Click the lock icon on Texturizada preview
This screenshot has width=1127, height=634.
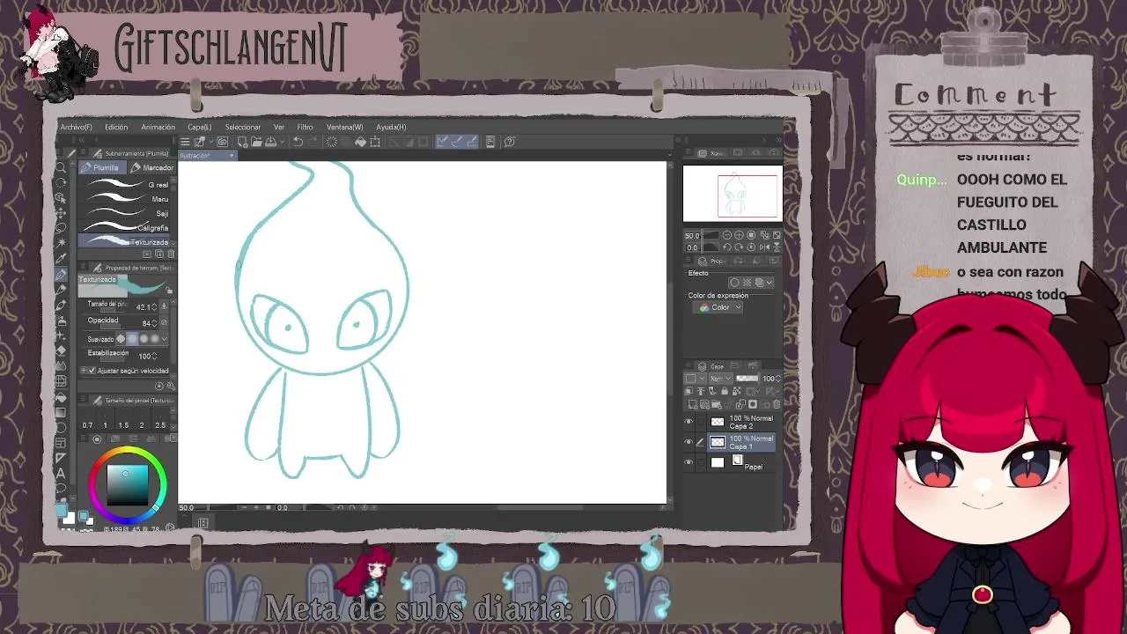(169, 291)
